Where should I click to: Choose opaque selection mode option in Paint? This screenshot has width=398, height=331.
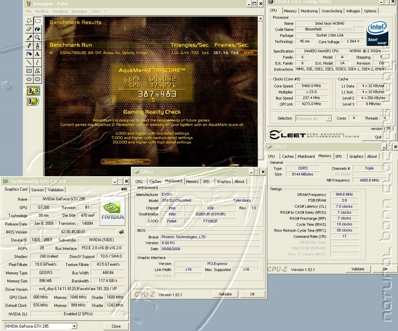coord(33,91)
